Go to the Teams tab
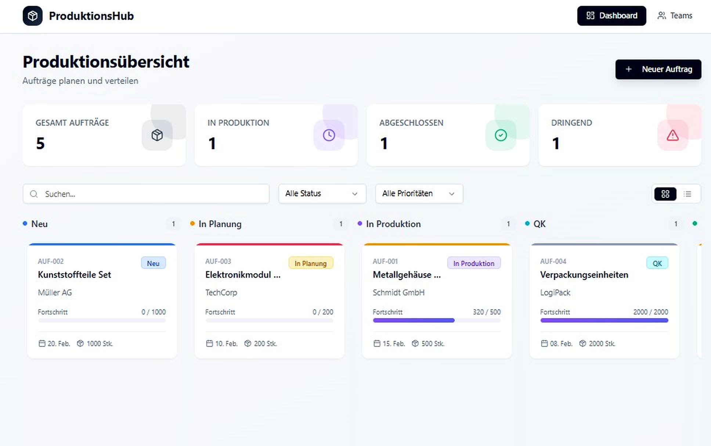 675,16
